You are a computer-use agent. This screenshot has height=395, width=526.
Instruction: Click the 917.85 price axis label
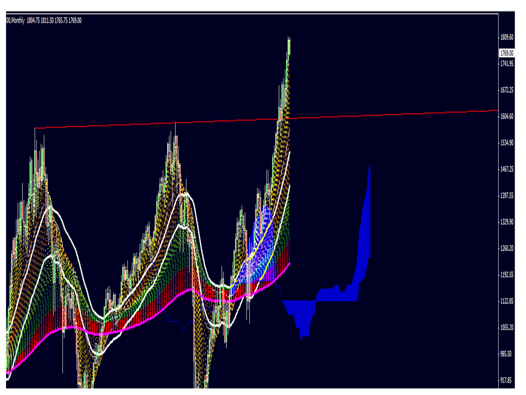pyautogui.click(x=507, y=380)
